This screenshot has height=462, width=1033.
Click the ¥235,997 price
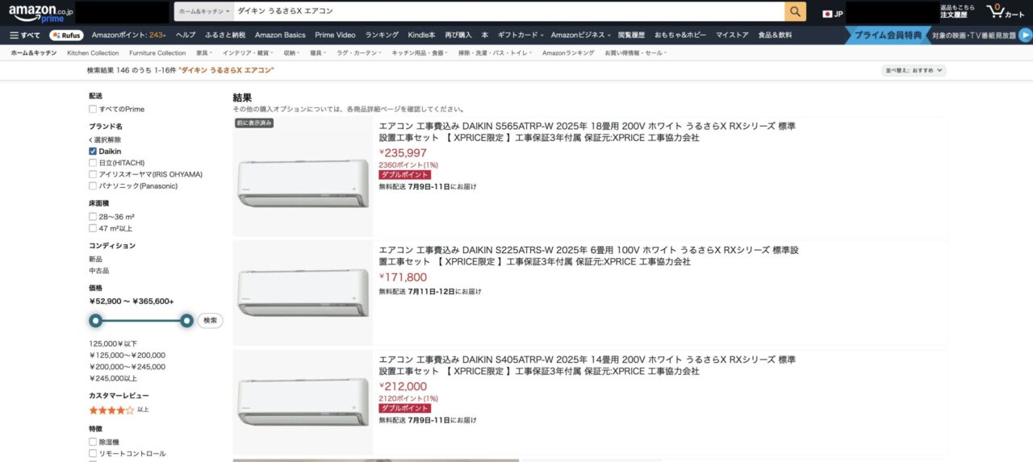[x=403, y=153]
